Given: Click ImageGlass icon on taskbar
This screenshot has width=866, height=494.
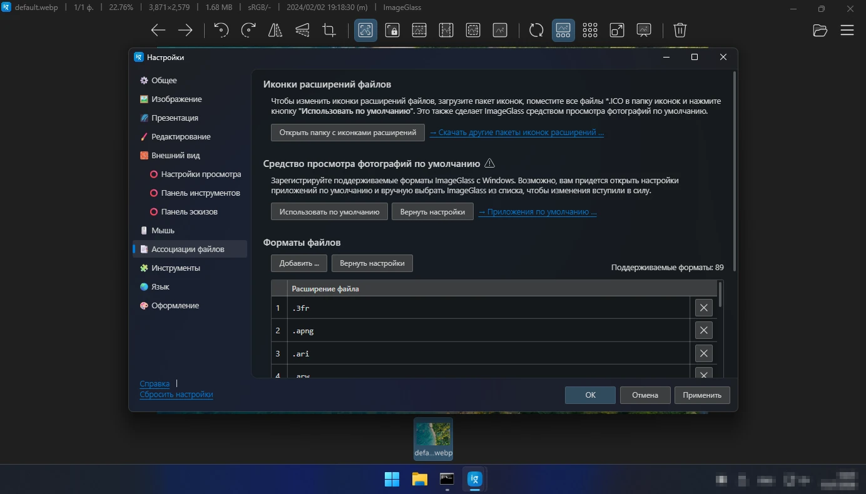Looking at the screenshot, I should (474, 480).
